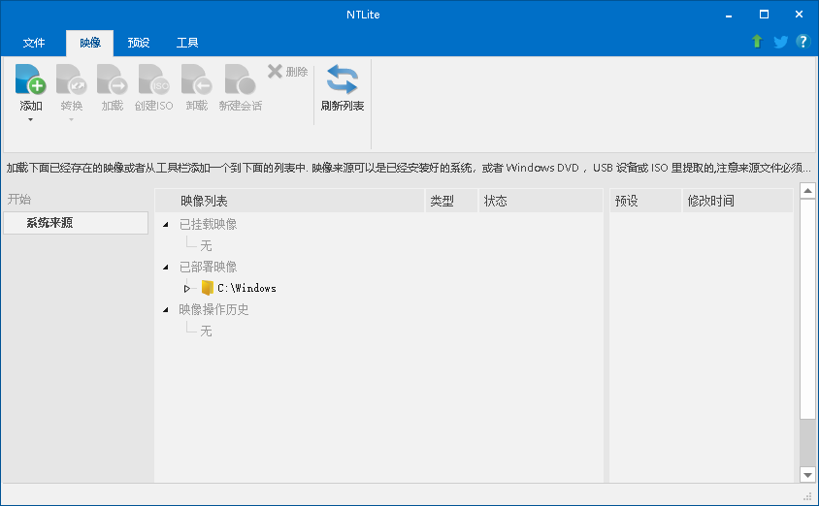Click the green update arrow icon
This screenshot has width=819, height=506.
pos(757,42)
